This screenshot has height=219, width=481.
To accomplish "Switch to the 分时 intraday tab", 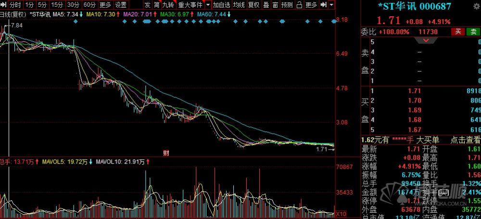I will coord(15,5).
